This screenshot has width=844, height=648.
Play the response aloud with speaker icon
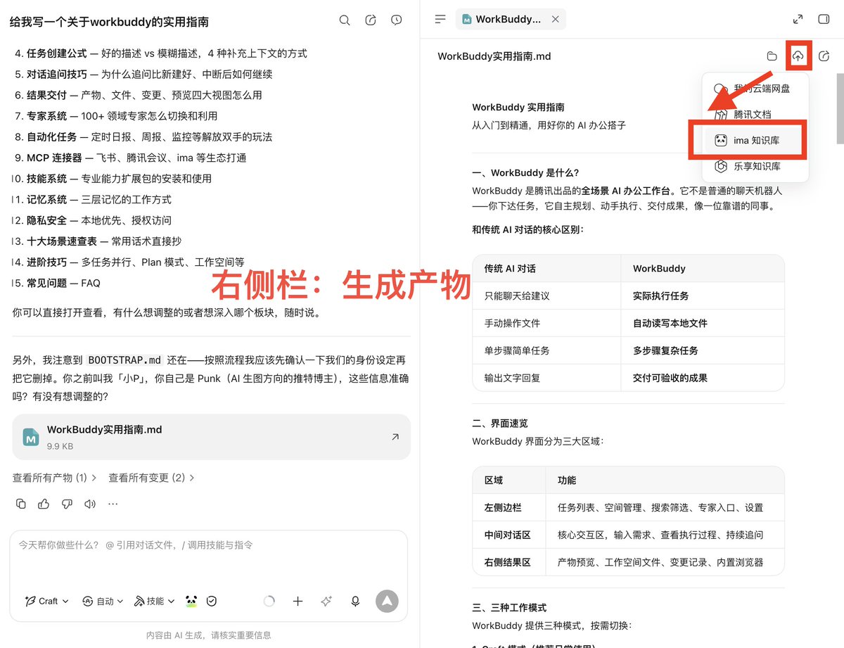tap(89, 504)
